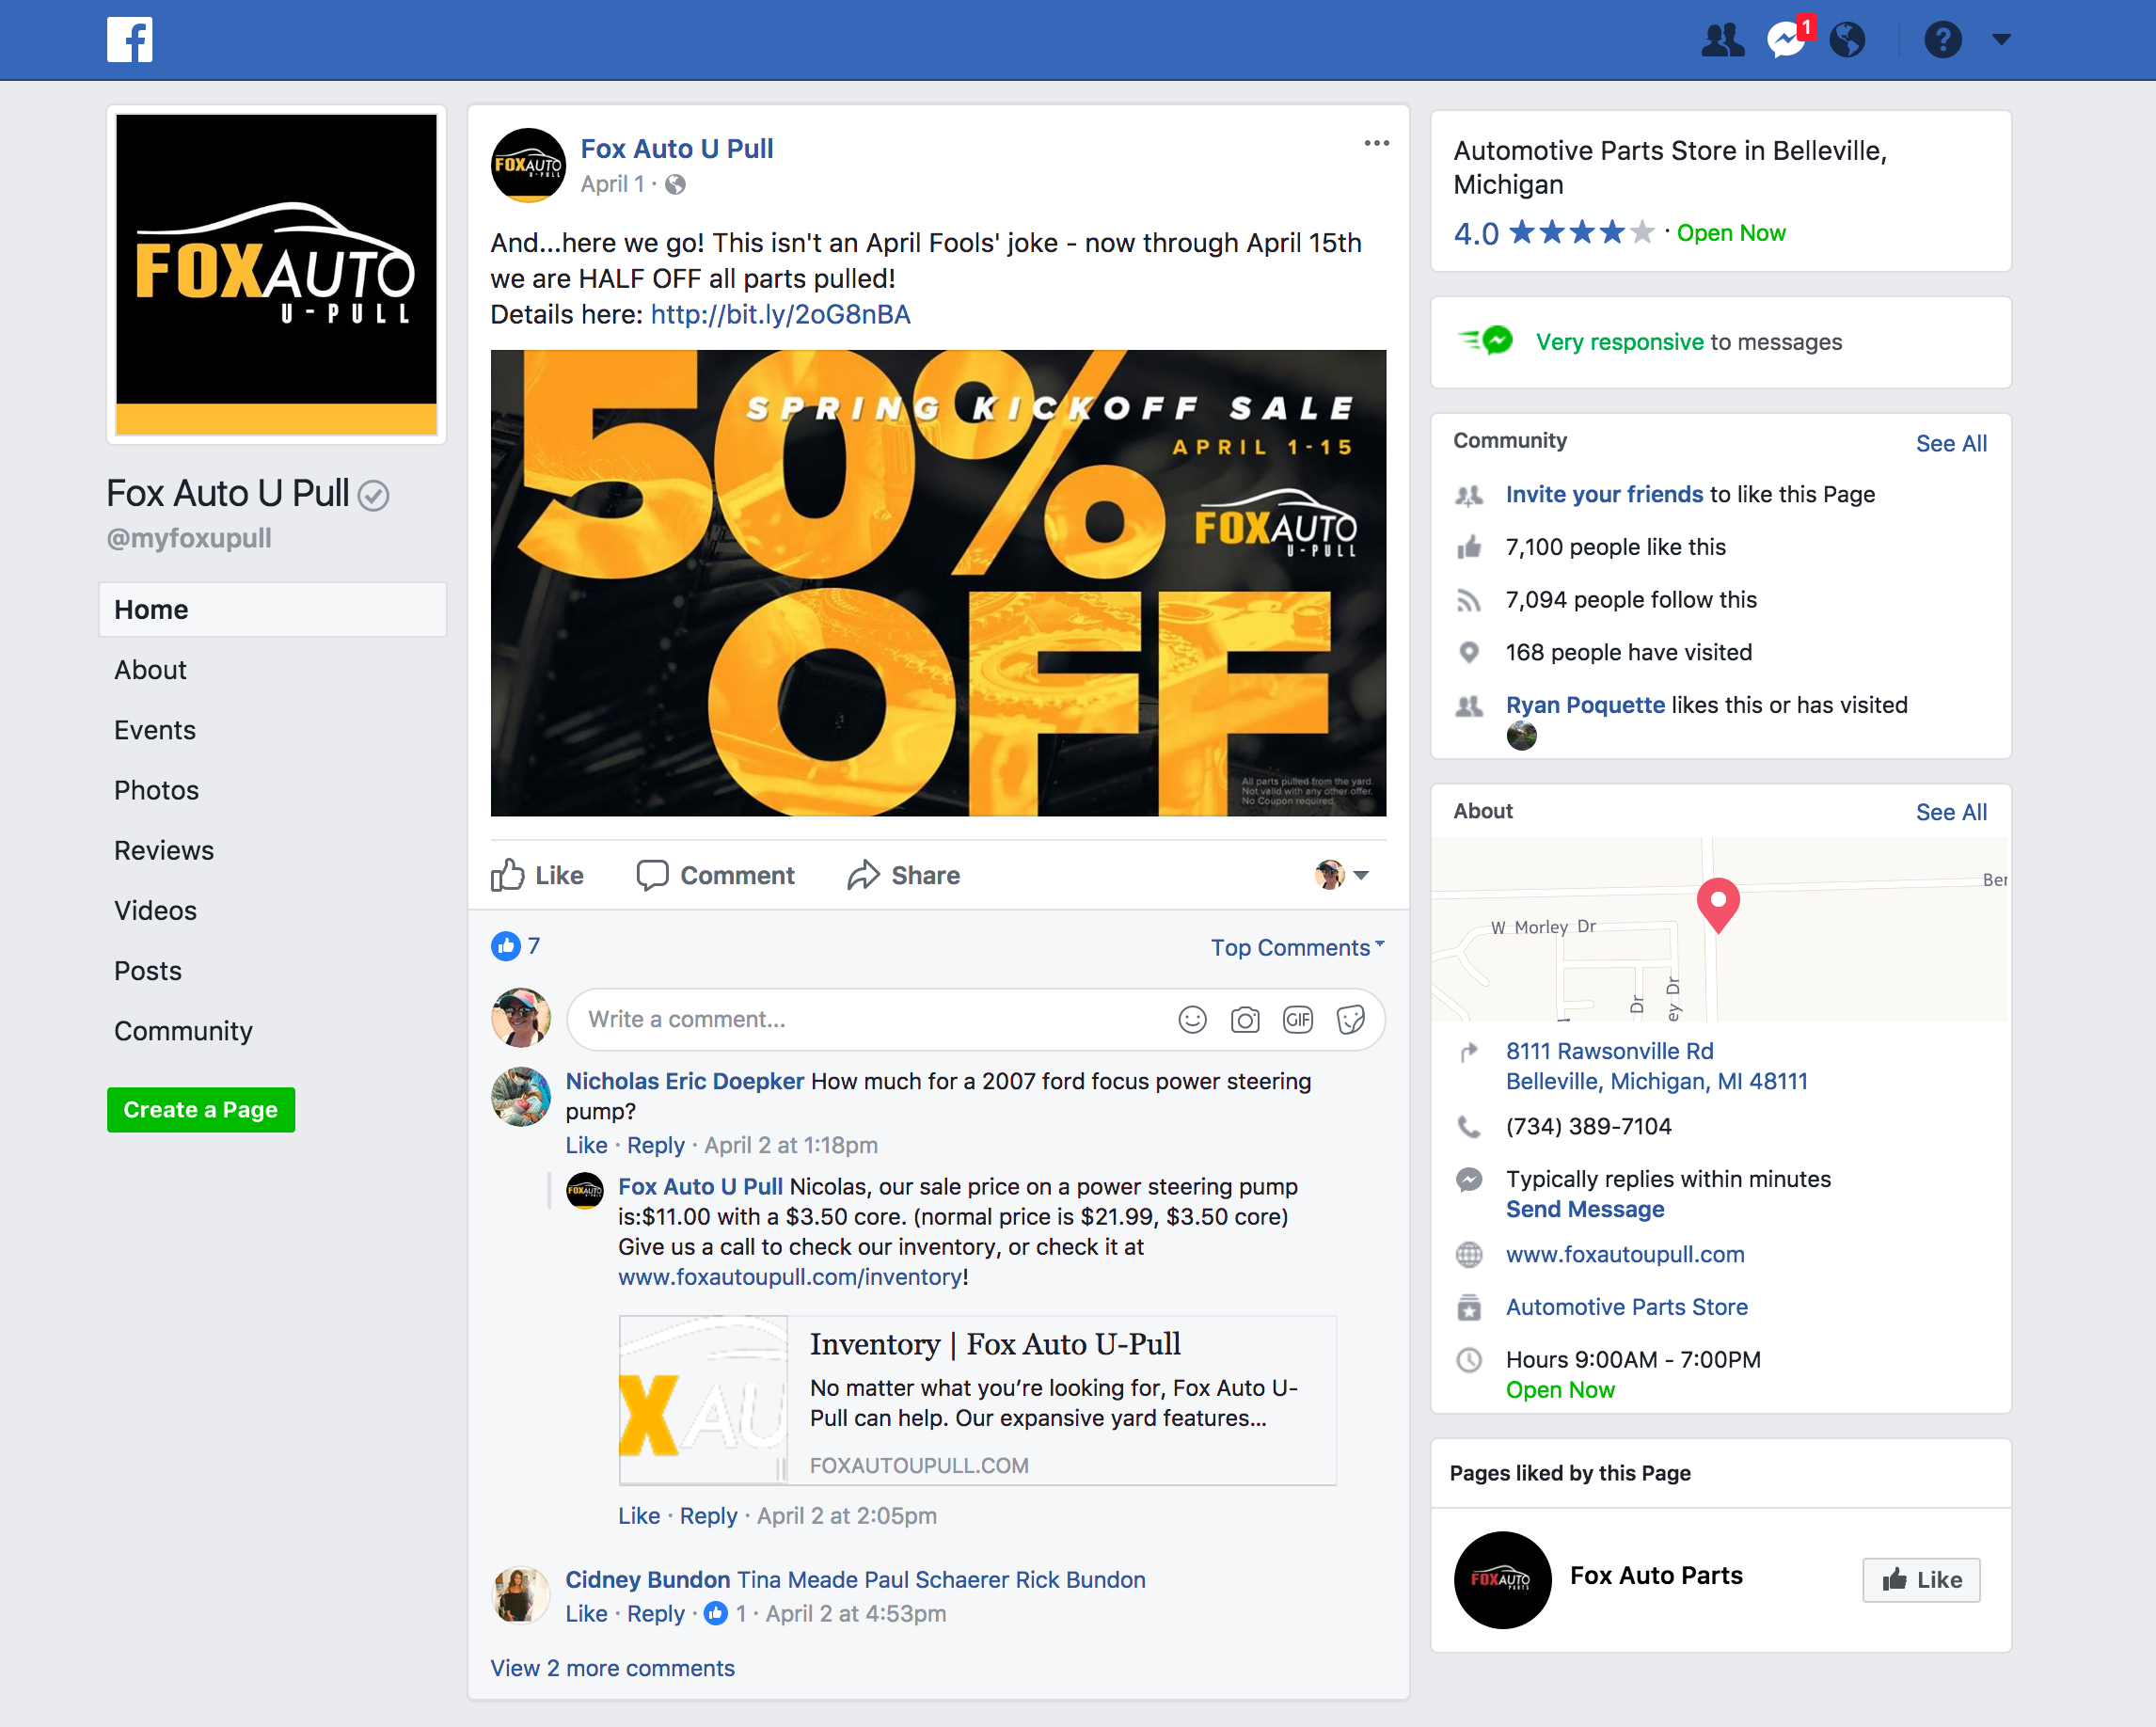Open Inventory | Fox Auto U-Pull link preview
2156x1727 pixels.
(978, 1400)
